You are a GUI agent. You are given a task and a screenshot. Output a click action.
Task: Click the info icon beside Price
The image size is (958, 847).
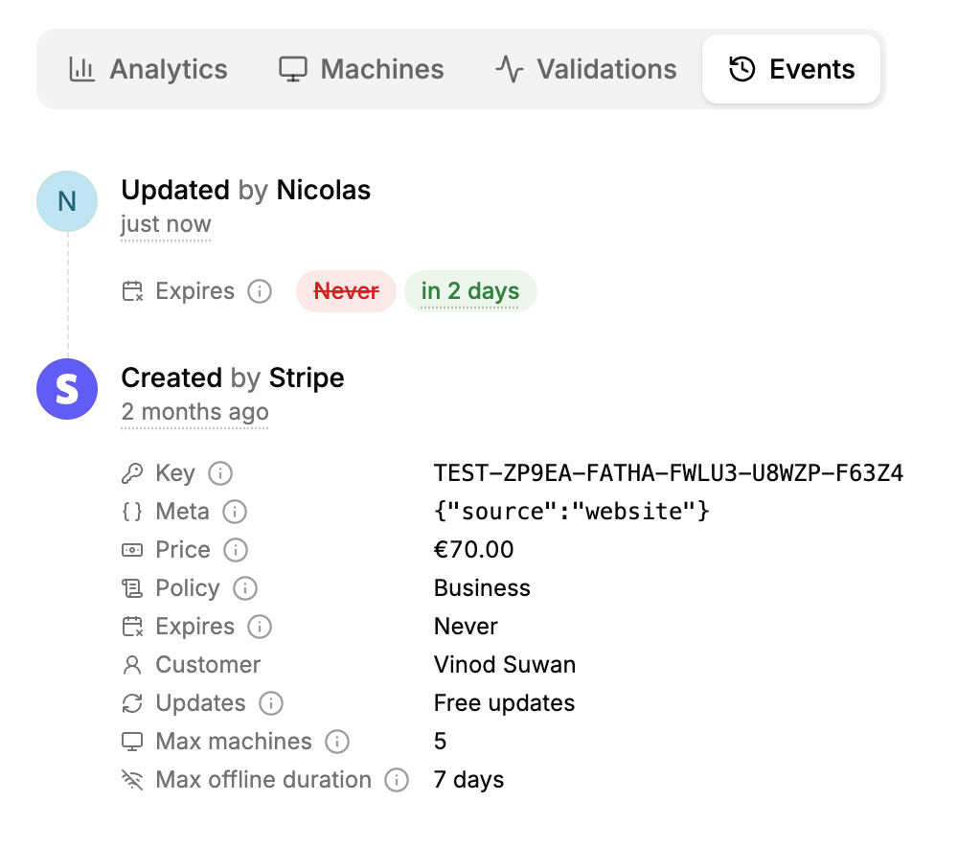click(236, 550)
